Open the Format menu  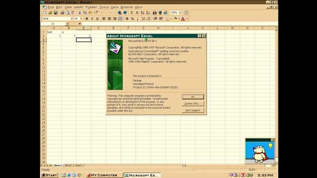pos(91,7)
